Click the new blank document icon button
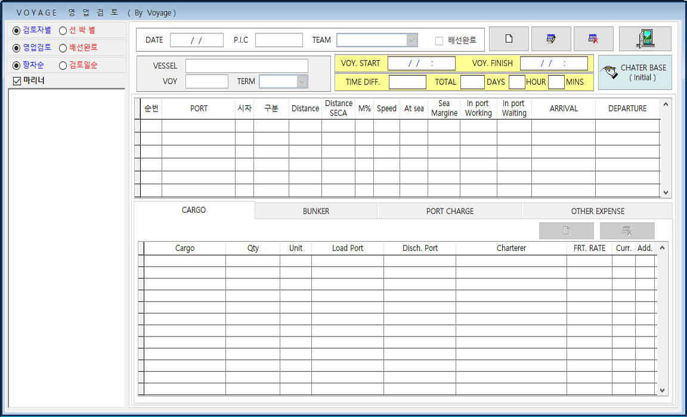 pyautogui.click(x=509, y=39)
